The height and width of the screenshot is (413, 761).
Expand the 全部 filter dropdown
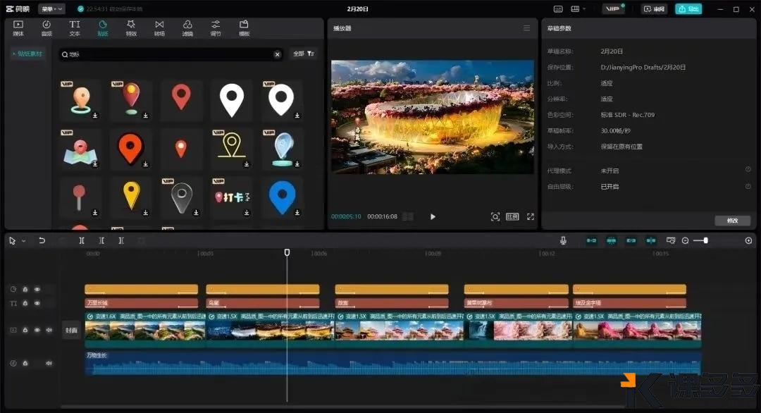304,54
